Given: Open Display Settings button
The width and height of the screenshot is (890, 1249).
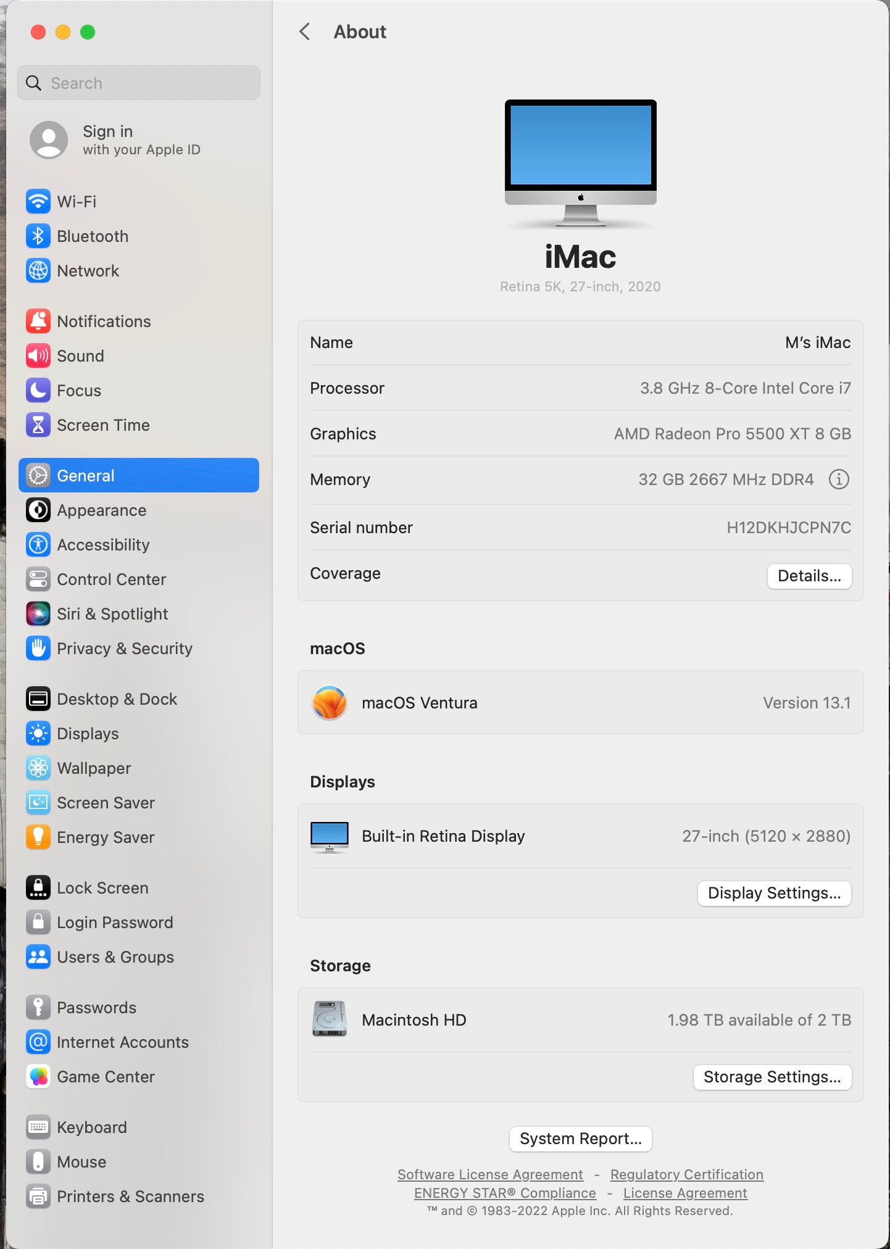Looking at the screenshot, I should point(774,893).
